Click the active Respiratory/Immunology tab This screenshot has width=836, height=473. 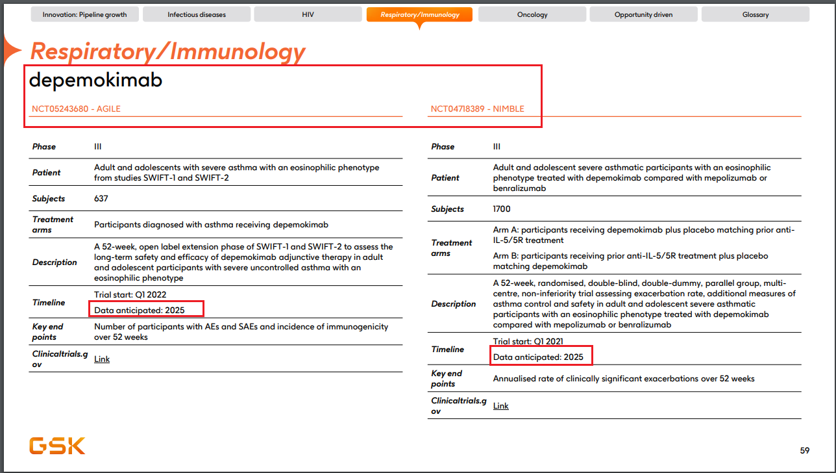[419, 14]
